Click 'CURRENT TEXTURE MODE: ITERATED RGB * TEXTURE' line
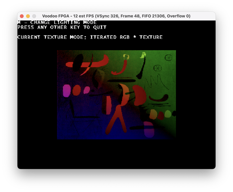This screenshot has width=233, height=192. [x=90, y=37]
